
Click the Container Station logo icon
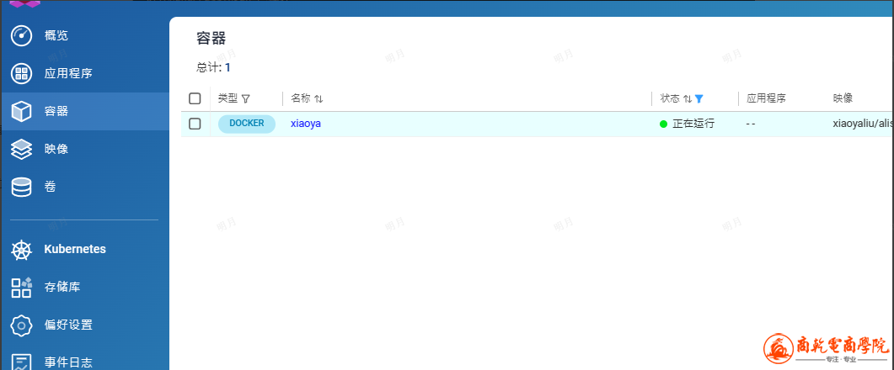point(25,3)
